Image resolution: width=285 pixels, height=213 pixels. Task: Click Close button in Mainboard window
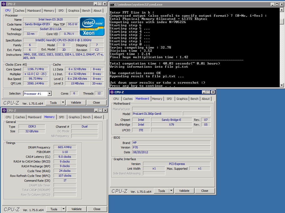(205, 191)
